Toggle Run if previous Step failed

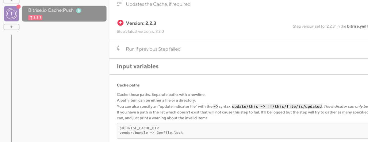[x=153, y=49]
